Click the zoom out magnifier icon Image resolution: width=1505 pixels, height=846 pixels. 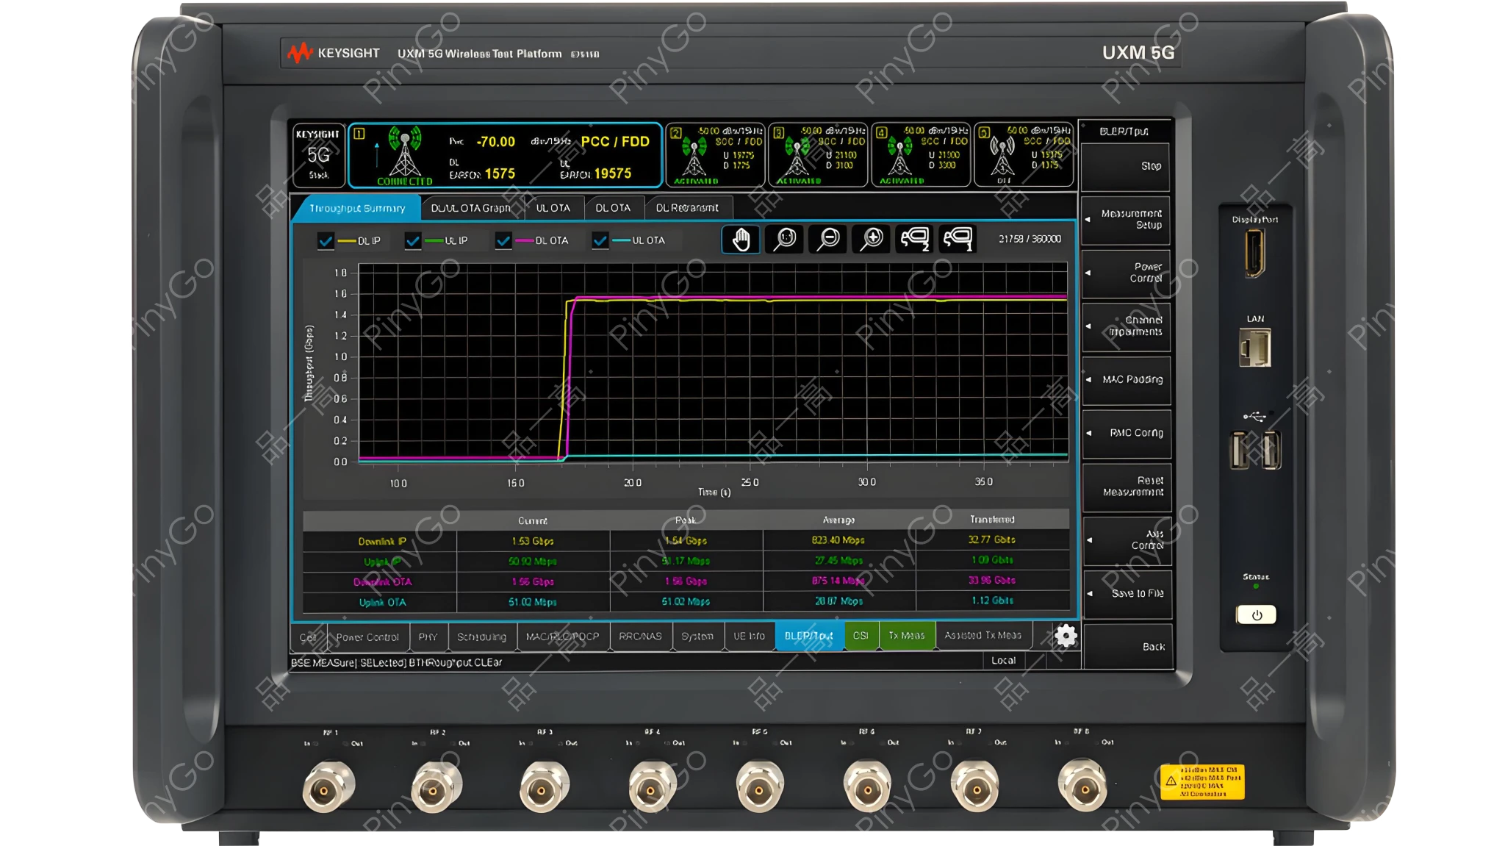(x=828, y=239)
